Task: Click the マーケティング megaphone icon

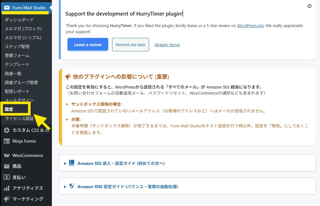Action: tap(7, 199)
